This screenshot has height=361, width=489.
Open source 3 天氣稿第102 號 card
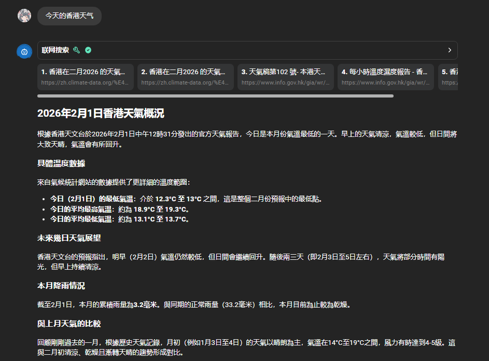tap(286, 77)
